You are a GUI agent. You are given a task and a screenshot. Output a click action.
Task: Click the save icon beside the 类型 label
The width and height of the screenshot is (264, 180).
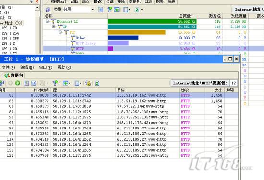point(48,10)
